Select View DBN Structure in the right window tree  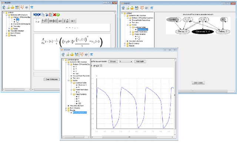click(x=136, y=41)
